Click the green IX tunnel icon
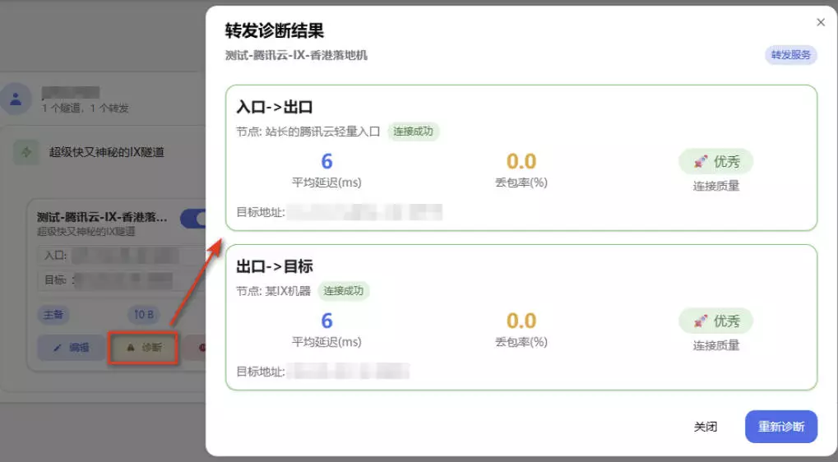The image size is (838, 462). pyautogui.click(x=26, y=152)
